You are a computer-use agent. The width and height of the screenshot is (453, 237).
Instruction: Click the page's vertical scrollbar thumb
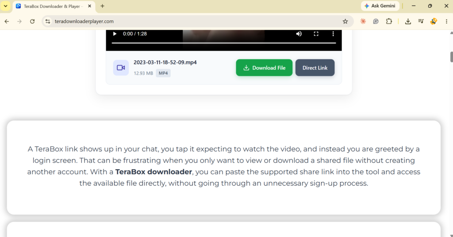451,57
